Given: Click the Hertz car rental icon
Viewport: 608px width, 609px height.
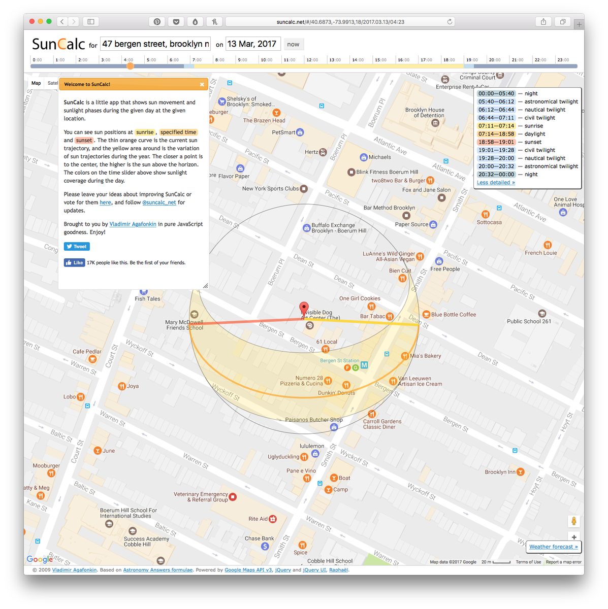Looking at the screenshot, I should click(x=323, y=152).
